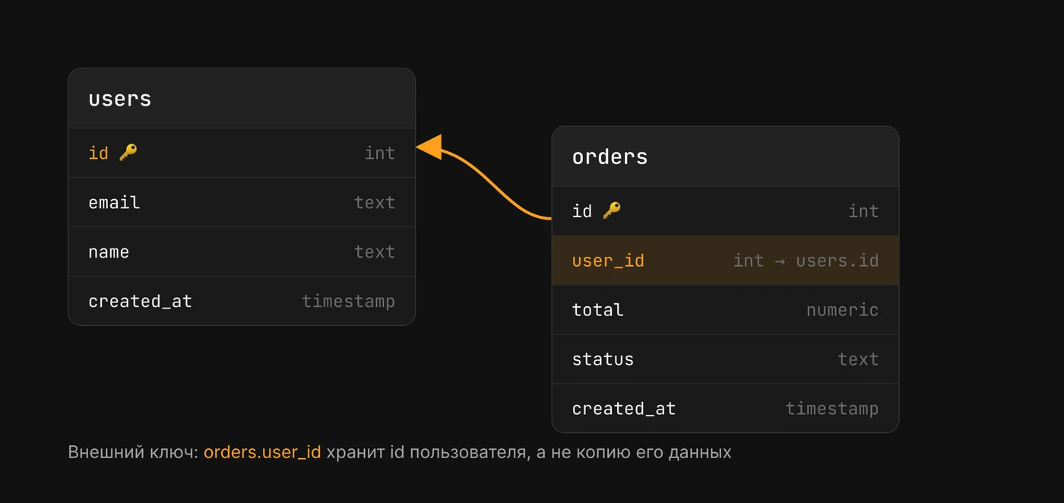Click created_at field in users table
This screenshot has height=503, width=1064.
(141, 301)
